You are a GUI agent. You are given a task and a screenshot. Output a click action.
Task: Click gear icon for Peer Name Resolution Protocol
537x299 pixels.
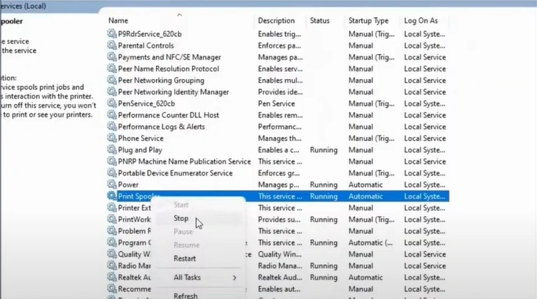click(111, 68)
